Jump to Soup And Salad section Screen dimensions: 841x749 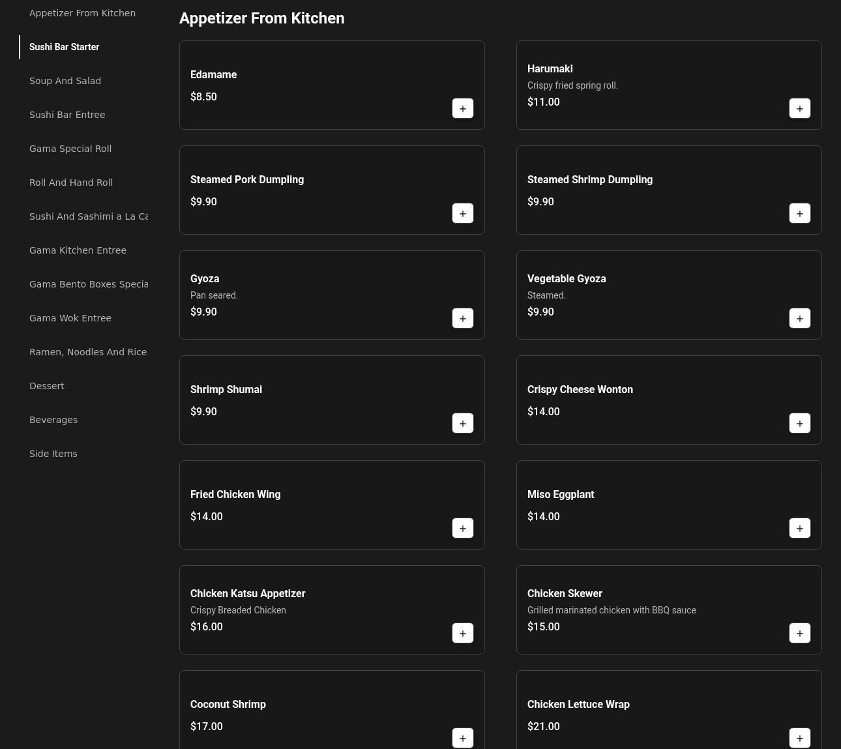coord(65,81)
